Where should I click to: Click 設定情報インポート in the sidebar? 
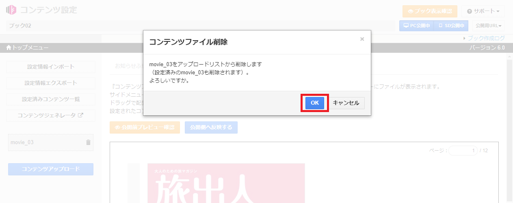51,67
